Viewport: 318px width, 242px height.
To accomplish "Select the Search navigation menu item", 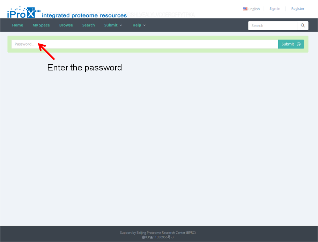I will point(88,25).
